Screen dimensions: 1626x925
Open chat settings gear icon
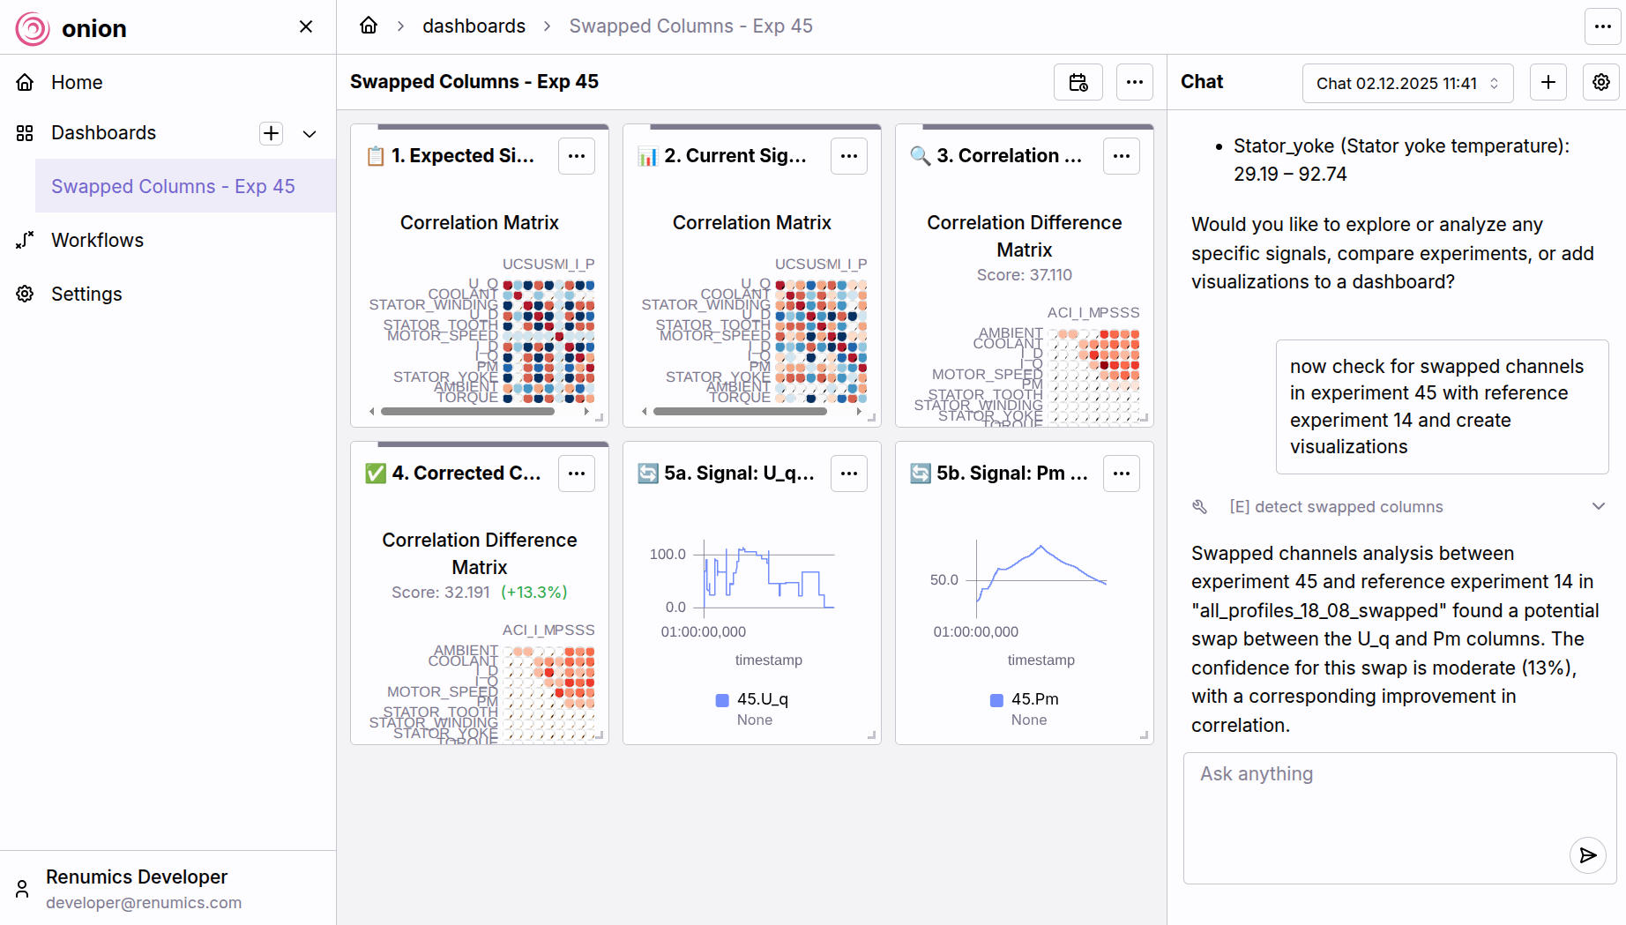click(x=1600, y=82)
